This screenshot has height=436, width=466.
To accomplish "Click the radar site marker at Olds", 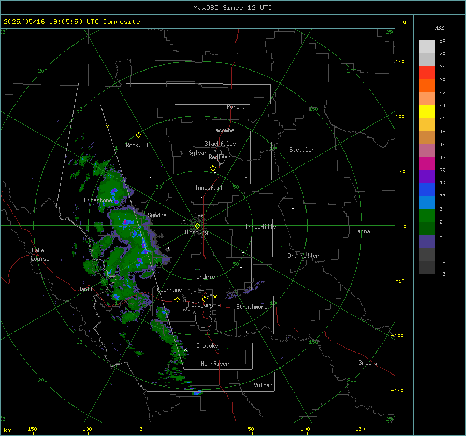I will click(x=197, y=226).
